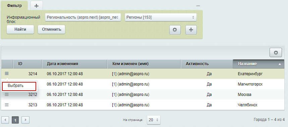
Task: Sort by ID column header
Action: coord(27,64)
